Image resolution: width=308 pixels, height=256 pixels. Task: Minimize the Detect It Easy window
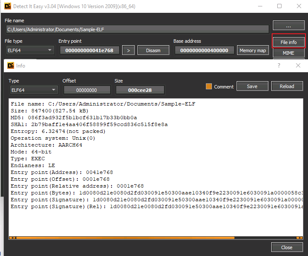(260, 6)
